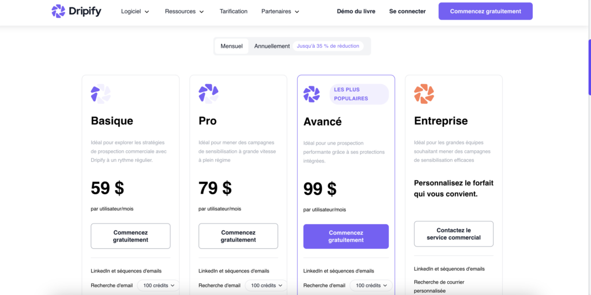
Task: Click the Basique plan title
Action: point(112,121)
